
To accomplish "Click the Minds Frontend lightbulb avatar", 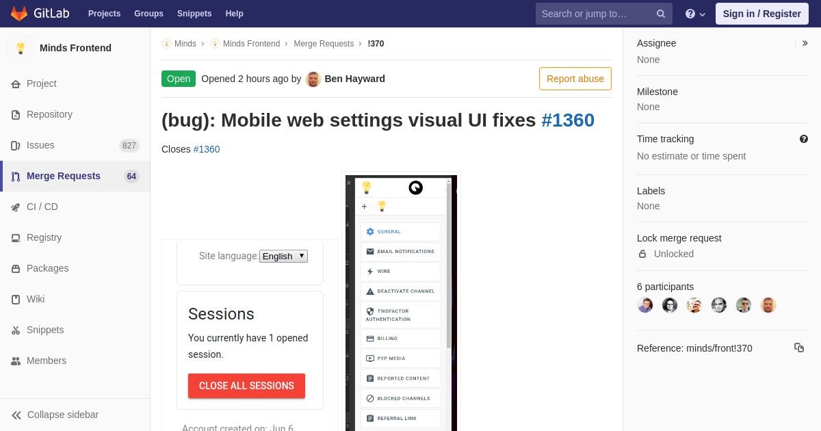I will point(21,48).
